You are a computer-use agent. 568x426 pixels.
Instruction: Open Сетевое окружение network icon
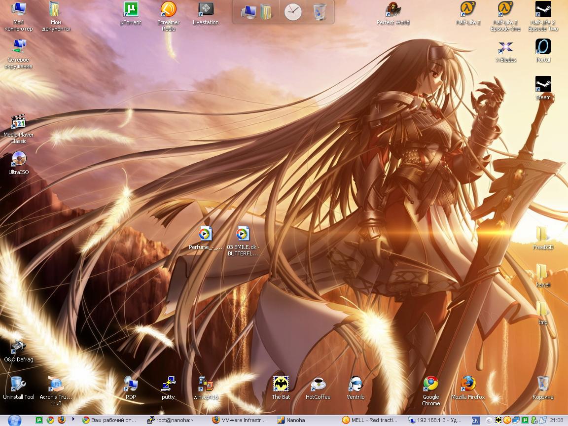pyautogui.click(x=18, y=54)
